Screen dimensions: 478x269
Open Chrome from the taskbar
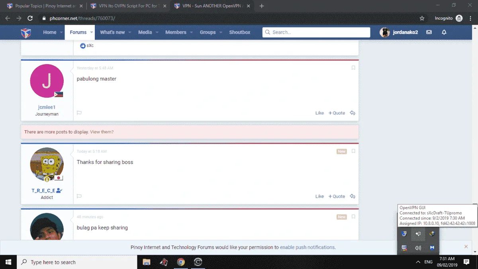tap(181, 262)
